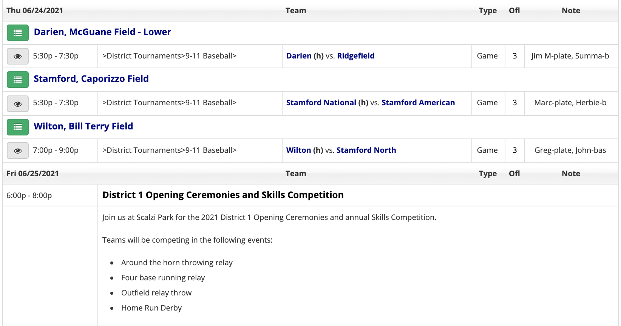Open the Ridgefield team link
This screenshot has width=621, height=326.
point(355,56)
